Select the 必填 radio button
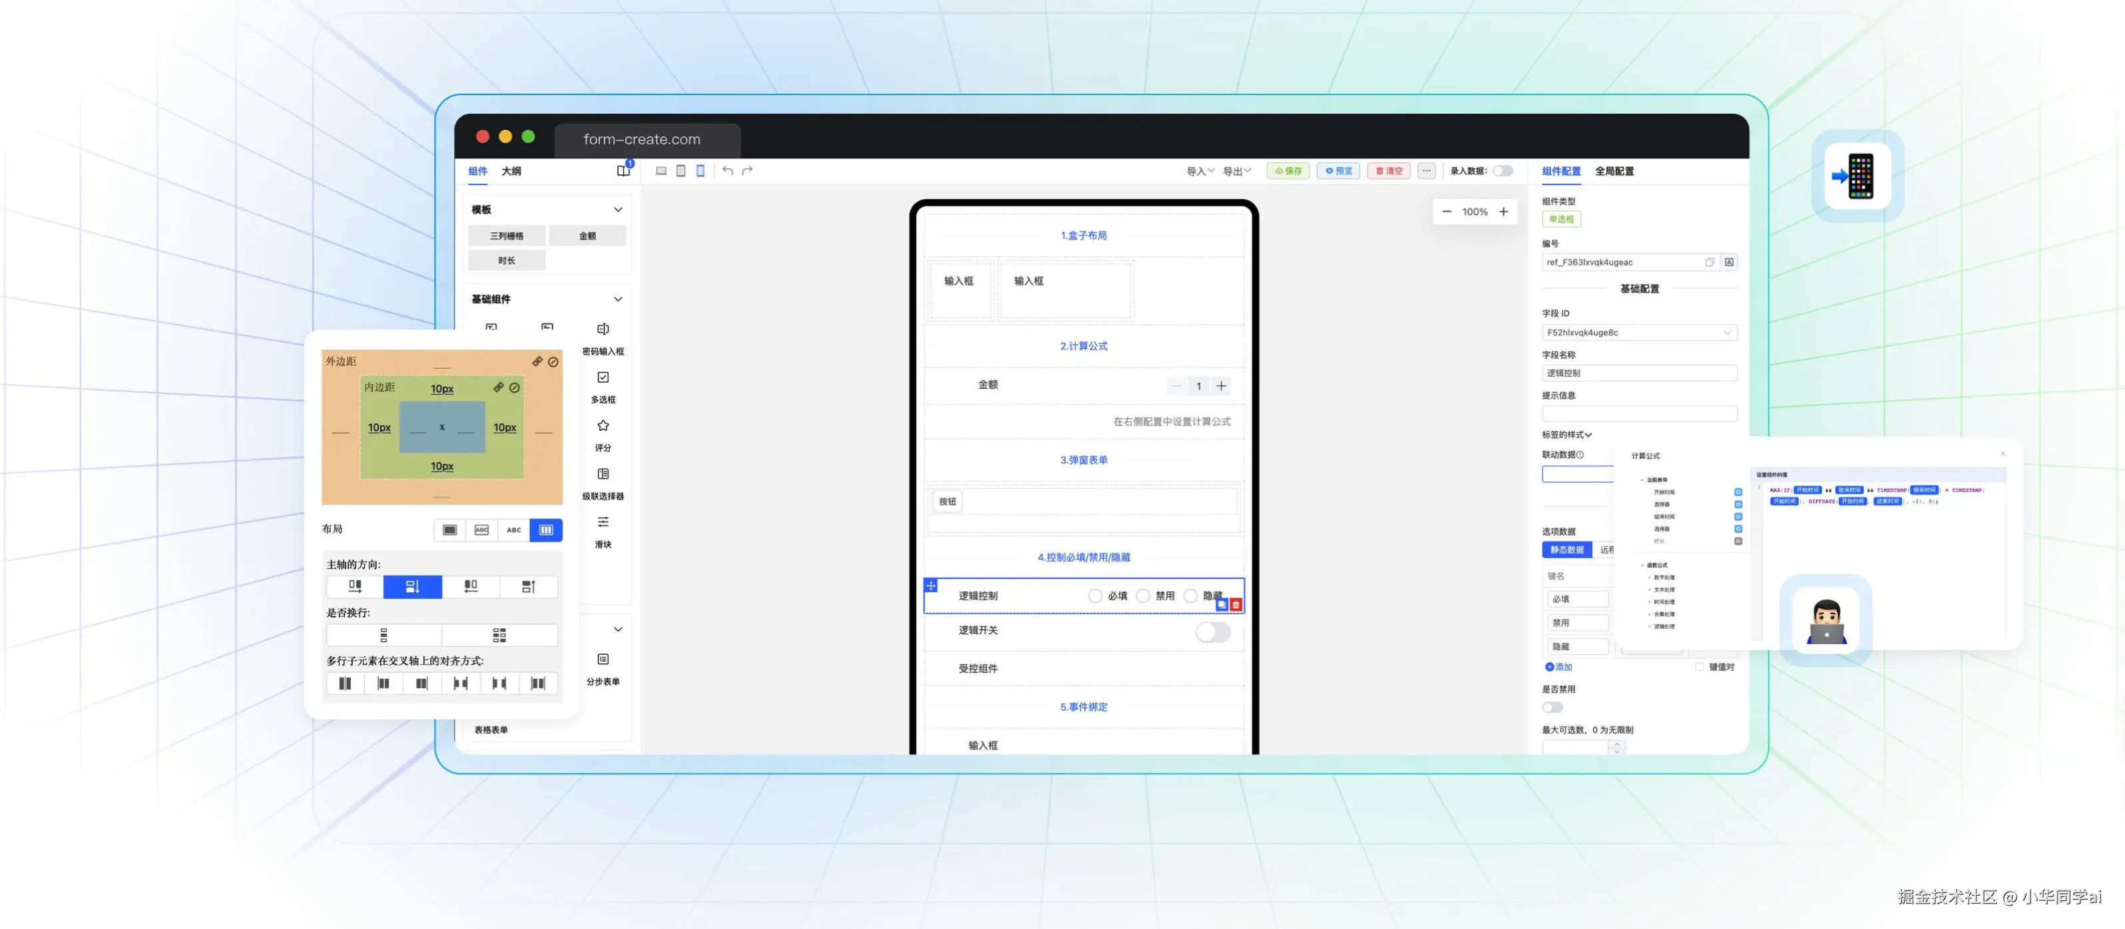Image resolution: width=2125 pixels, height=929 pixels. point(1094,596)
